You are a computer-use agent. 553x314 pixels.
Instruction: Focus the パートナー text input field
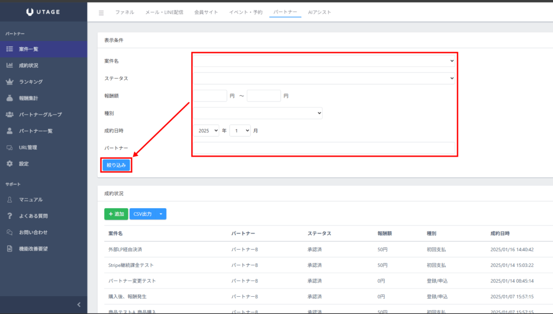(324, 148)
